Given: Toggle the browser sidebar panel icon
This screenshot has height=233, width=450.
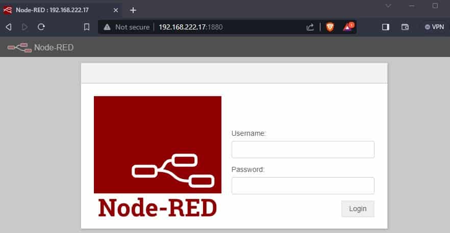Looking at the screenshot, I should pos(385,27).
